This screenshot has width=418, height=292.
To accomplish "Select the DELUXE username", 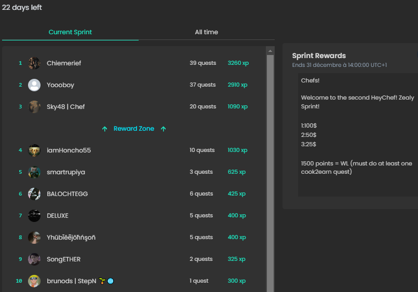I will [58, 216].
